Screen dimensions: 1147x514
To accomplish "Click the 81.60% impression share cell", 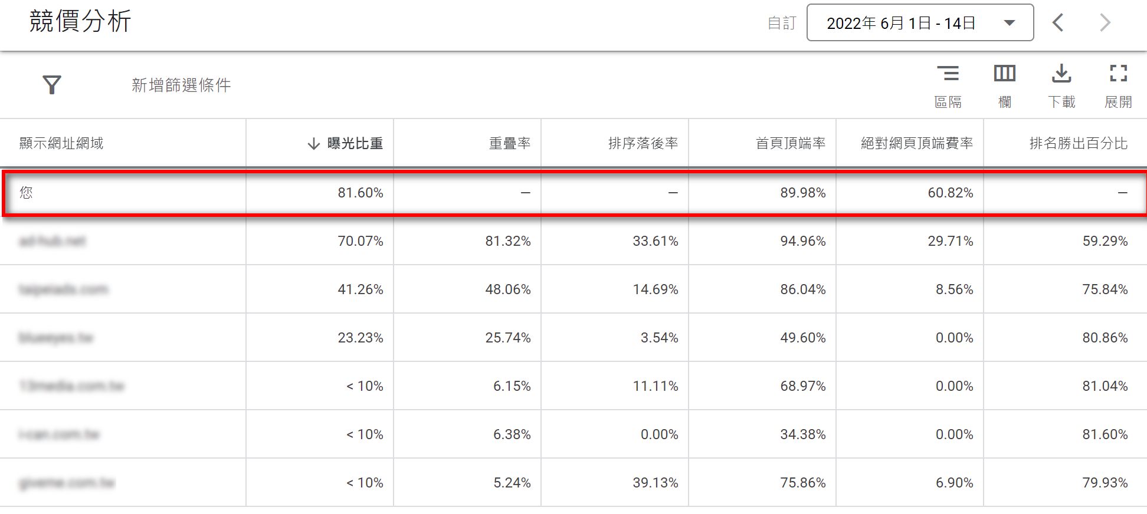I will pyautogui.click(x=361, y=193).
